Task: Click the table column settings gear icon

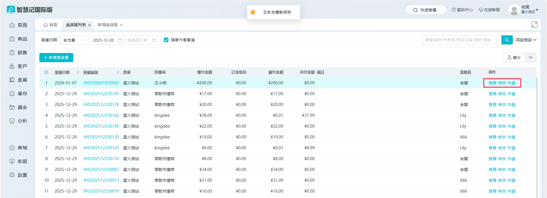Action: click(46, 72)
